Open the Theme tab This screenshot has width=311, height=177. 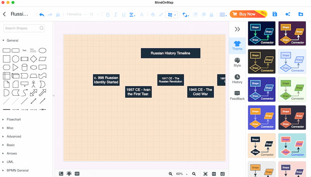(237, 46)
